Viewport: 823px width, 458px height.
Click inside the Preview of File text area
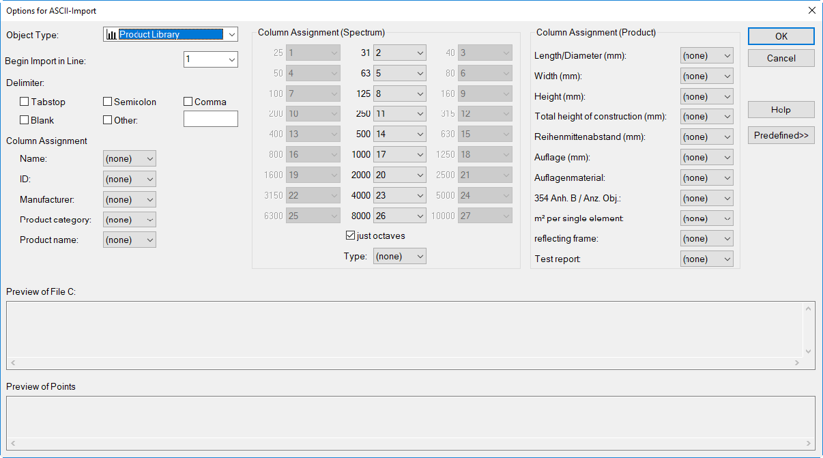coord(405,329)
